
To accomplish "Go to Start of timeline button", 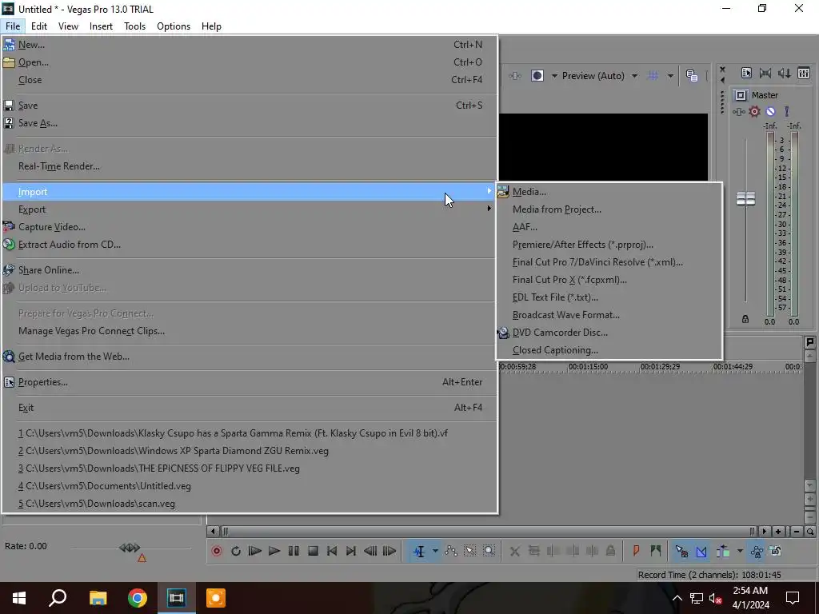I will [x=332, y=551].
